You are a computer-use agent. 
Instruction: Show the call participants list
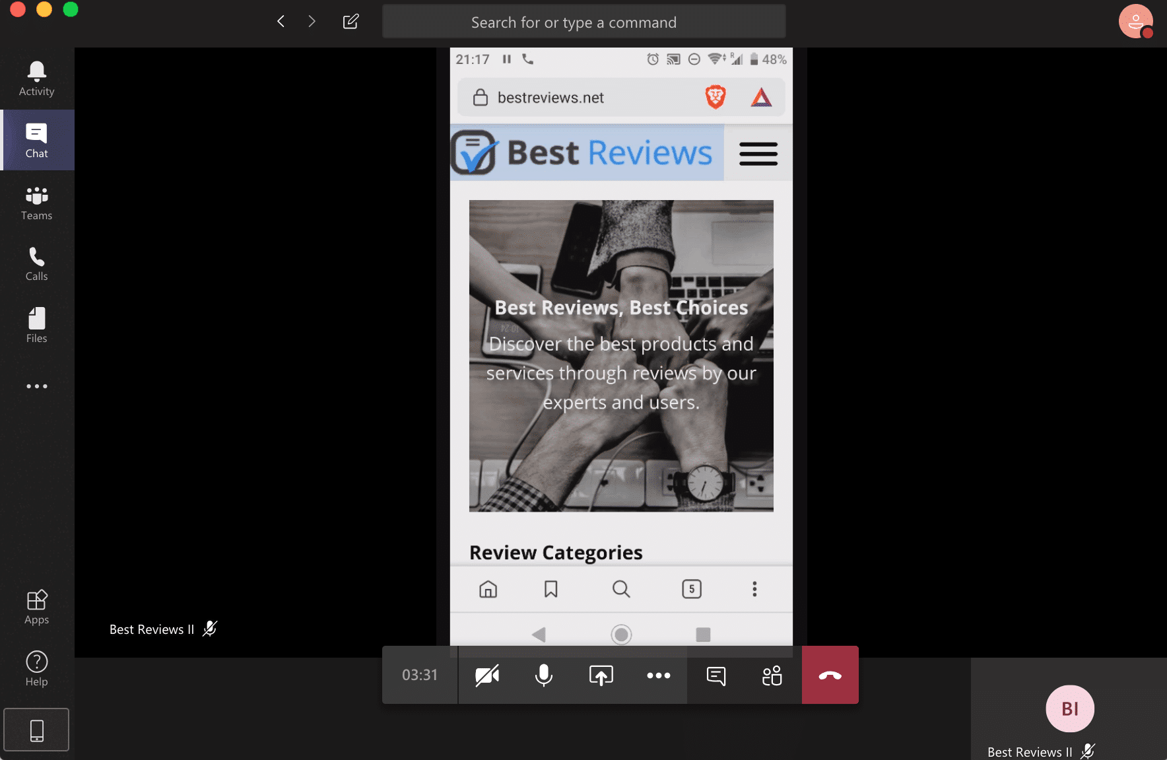tap(771, 675)
